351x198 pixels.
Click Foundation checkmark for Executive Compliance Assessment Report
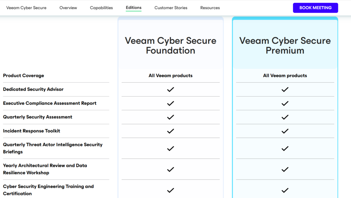click(x=171, y=103)
